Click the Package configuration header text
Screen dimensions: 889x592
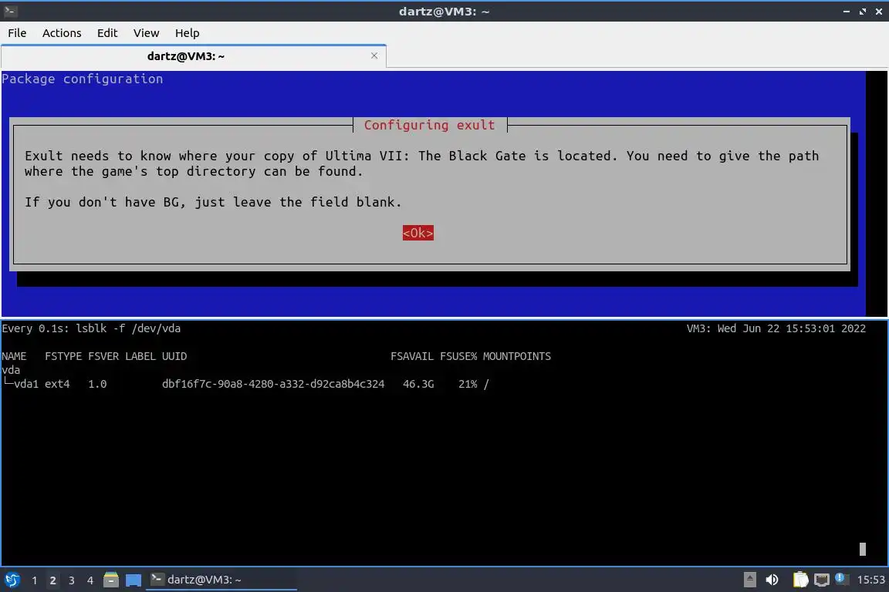coord(83,79)
